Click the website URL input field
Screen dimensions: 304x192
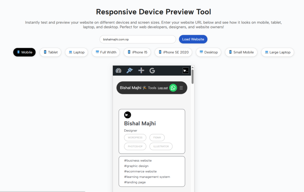click(137, 39)
